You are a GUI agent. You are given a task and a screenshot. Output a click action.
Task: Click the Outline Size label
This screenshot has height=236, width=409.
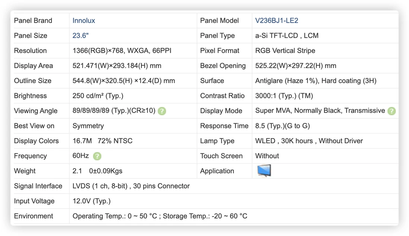[x=33, y=81]
